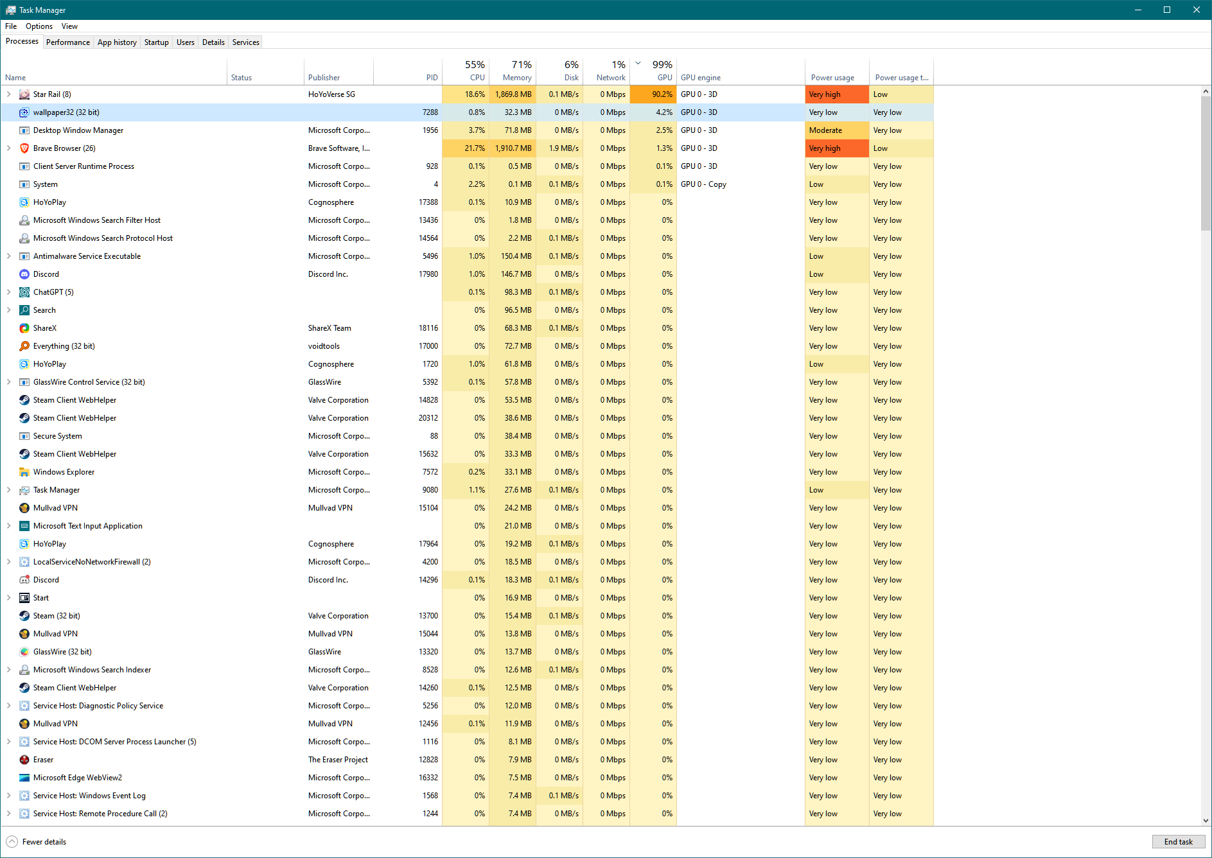Click the Steam (32 bit) icon
This screenshot has height=858, width=1212.
pos(24,616)
